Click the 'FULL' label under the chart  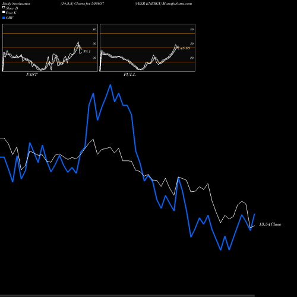tap(129, 75)
